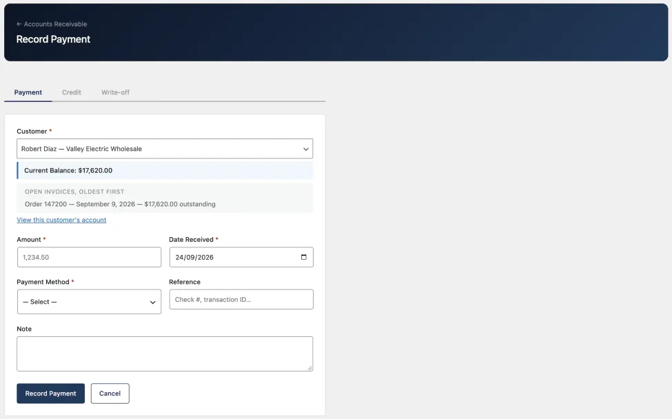Viewport: 672px width, 419px height.
Task: Grab the Note textarea resize handle
Action: click(x=309, y=367)
